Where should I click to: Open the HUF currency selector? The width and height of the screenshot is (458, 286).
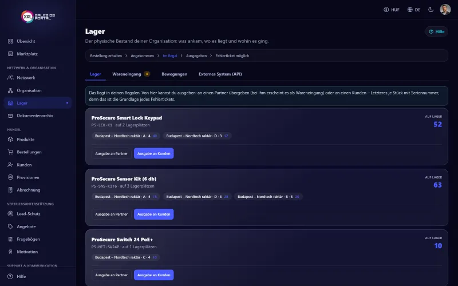(x=392, y=10)
